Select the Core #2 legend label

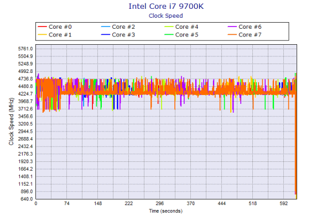(x=123, y=27)
